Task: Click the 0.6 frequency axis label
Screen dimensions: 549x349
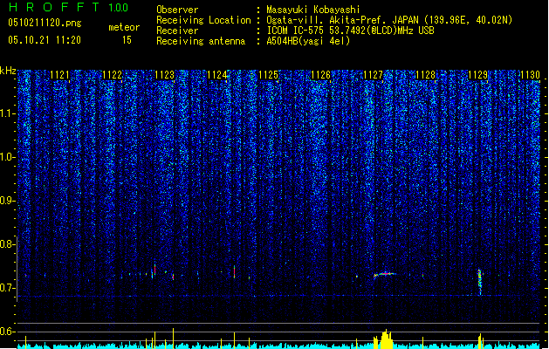Action: tap(8, 332)
